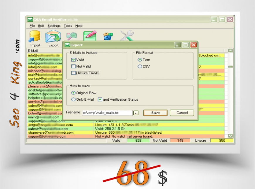The image size is (255, 189).
Task: Open the gears settings icon
Action: pos(108,36)
